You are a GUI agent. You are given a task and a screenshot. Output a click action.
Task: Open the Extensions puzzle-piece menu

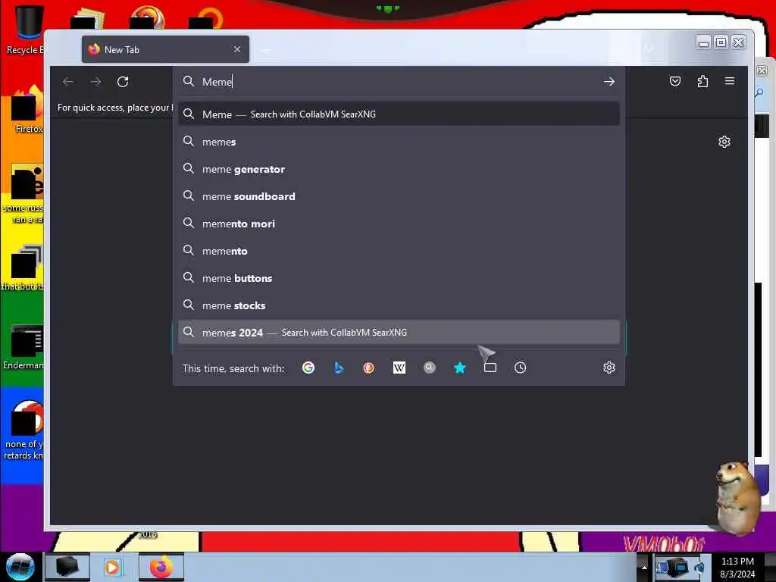coord(702,81)
